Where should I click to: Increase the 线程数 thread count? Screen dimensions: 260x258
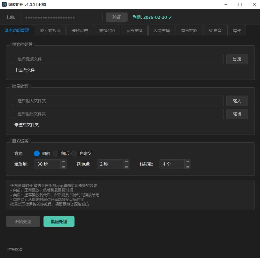[187, 161]
